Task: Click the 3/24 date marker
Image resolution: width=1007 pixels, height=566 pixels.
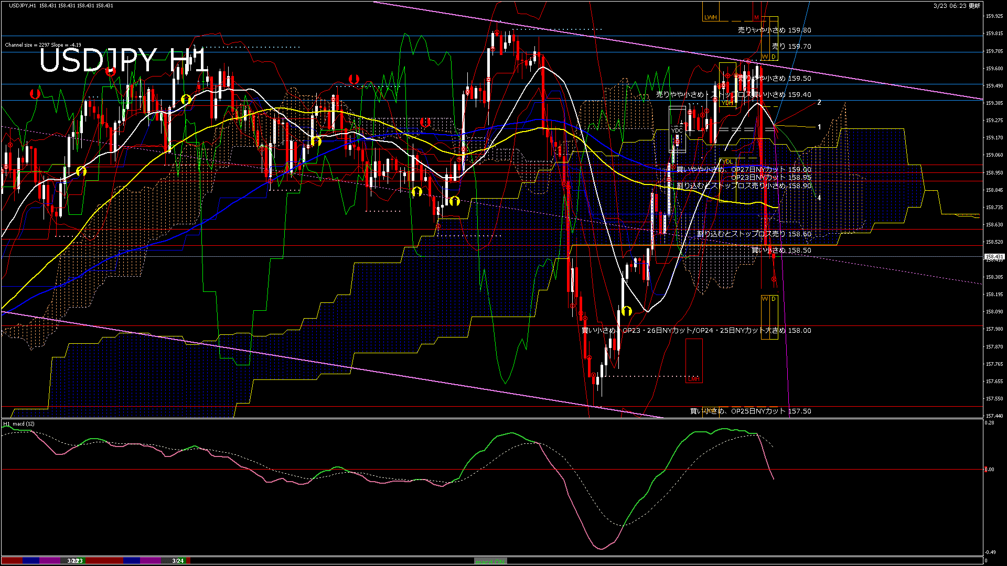Action: coord(178,561)
